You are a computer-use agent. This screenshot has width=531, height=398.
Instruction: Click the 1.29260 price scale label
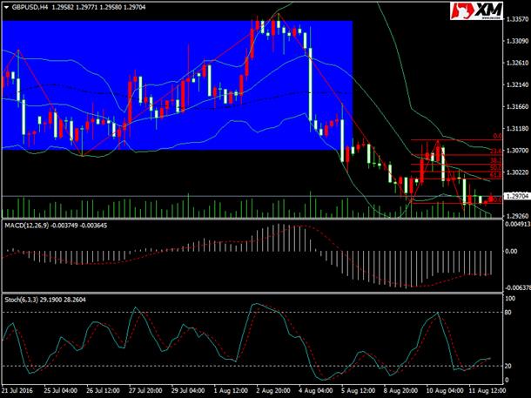(517, 215)
